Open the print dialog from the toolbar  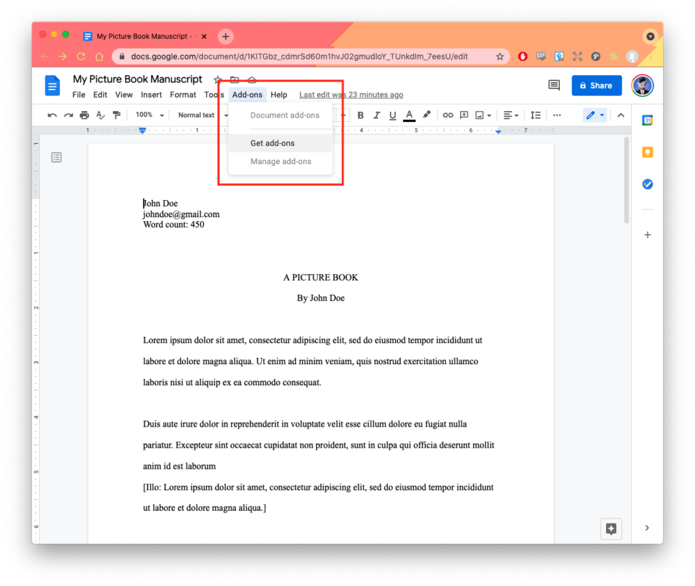point(84,115)
